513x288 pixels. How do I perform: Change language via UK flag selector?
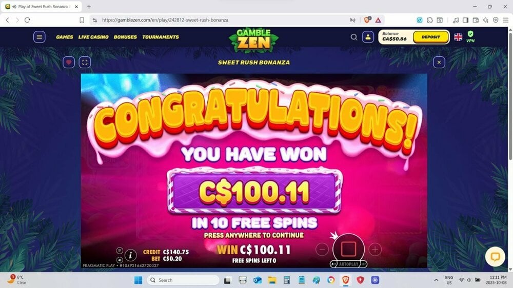click(458, 37)
